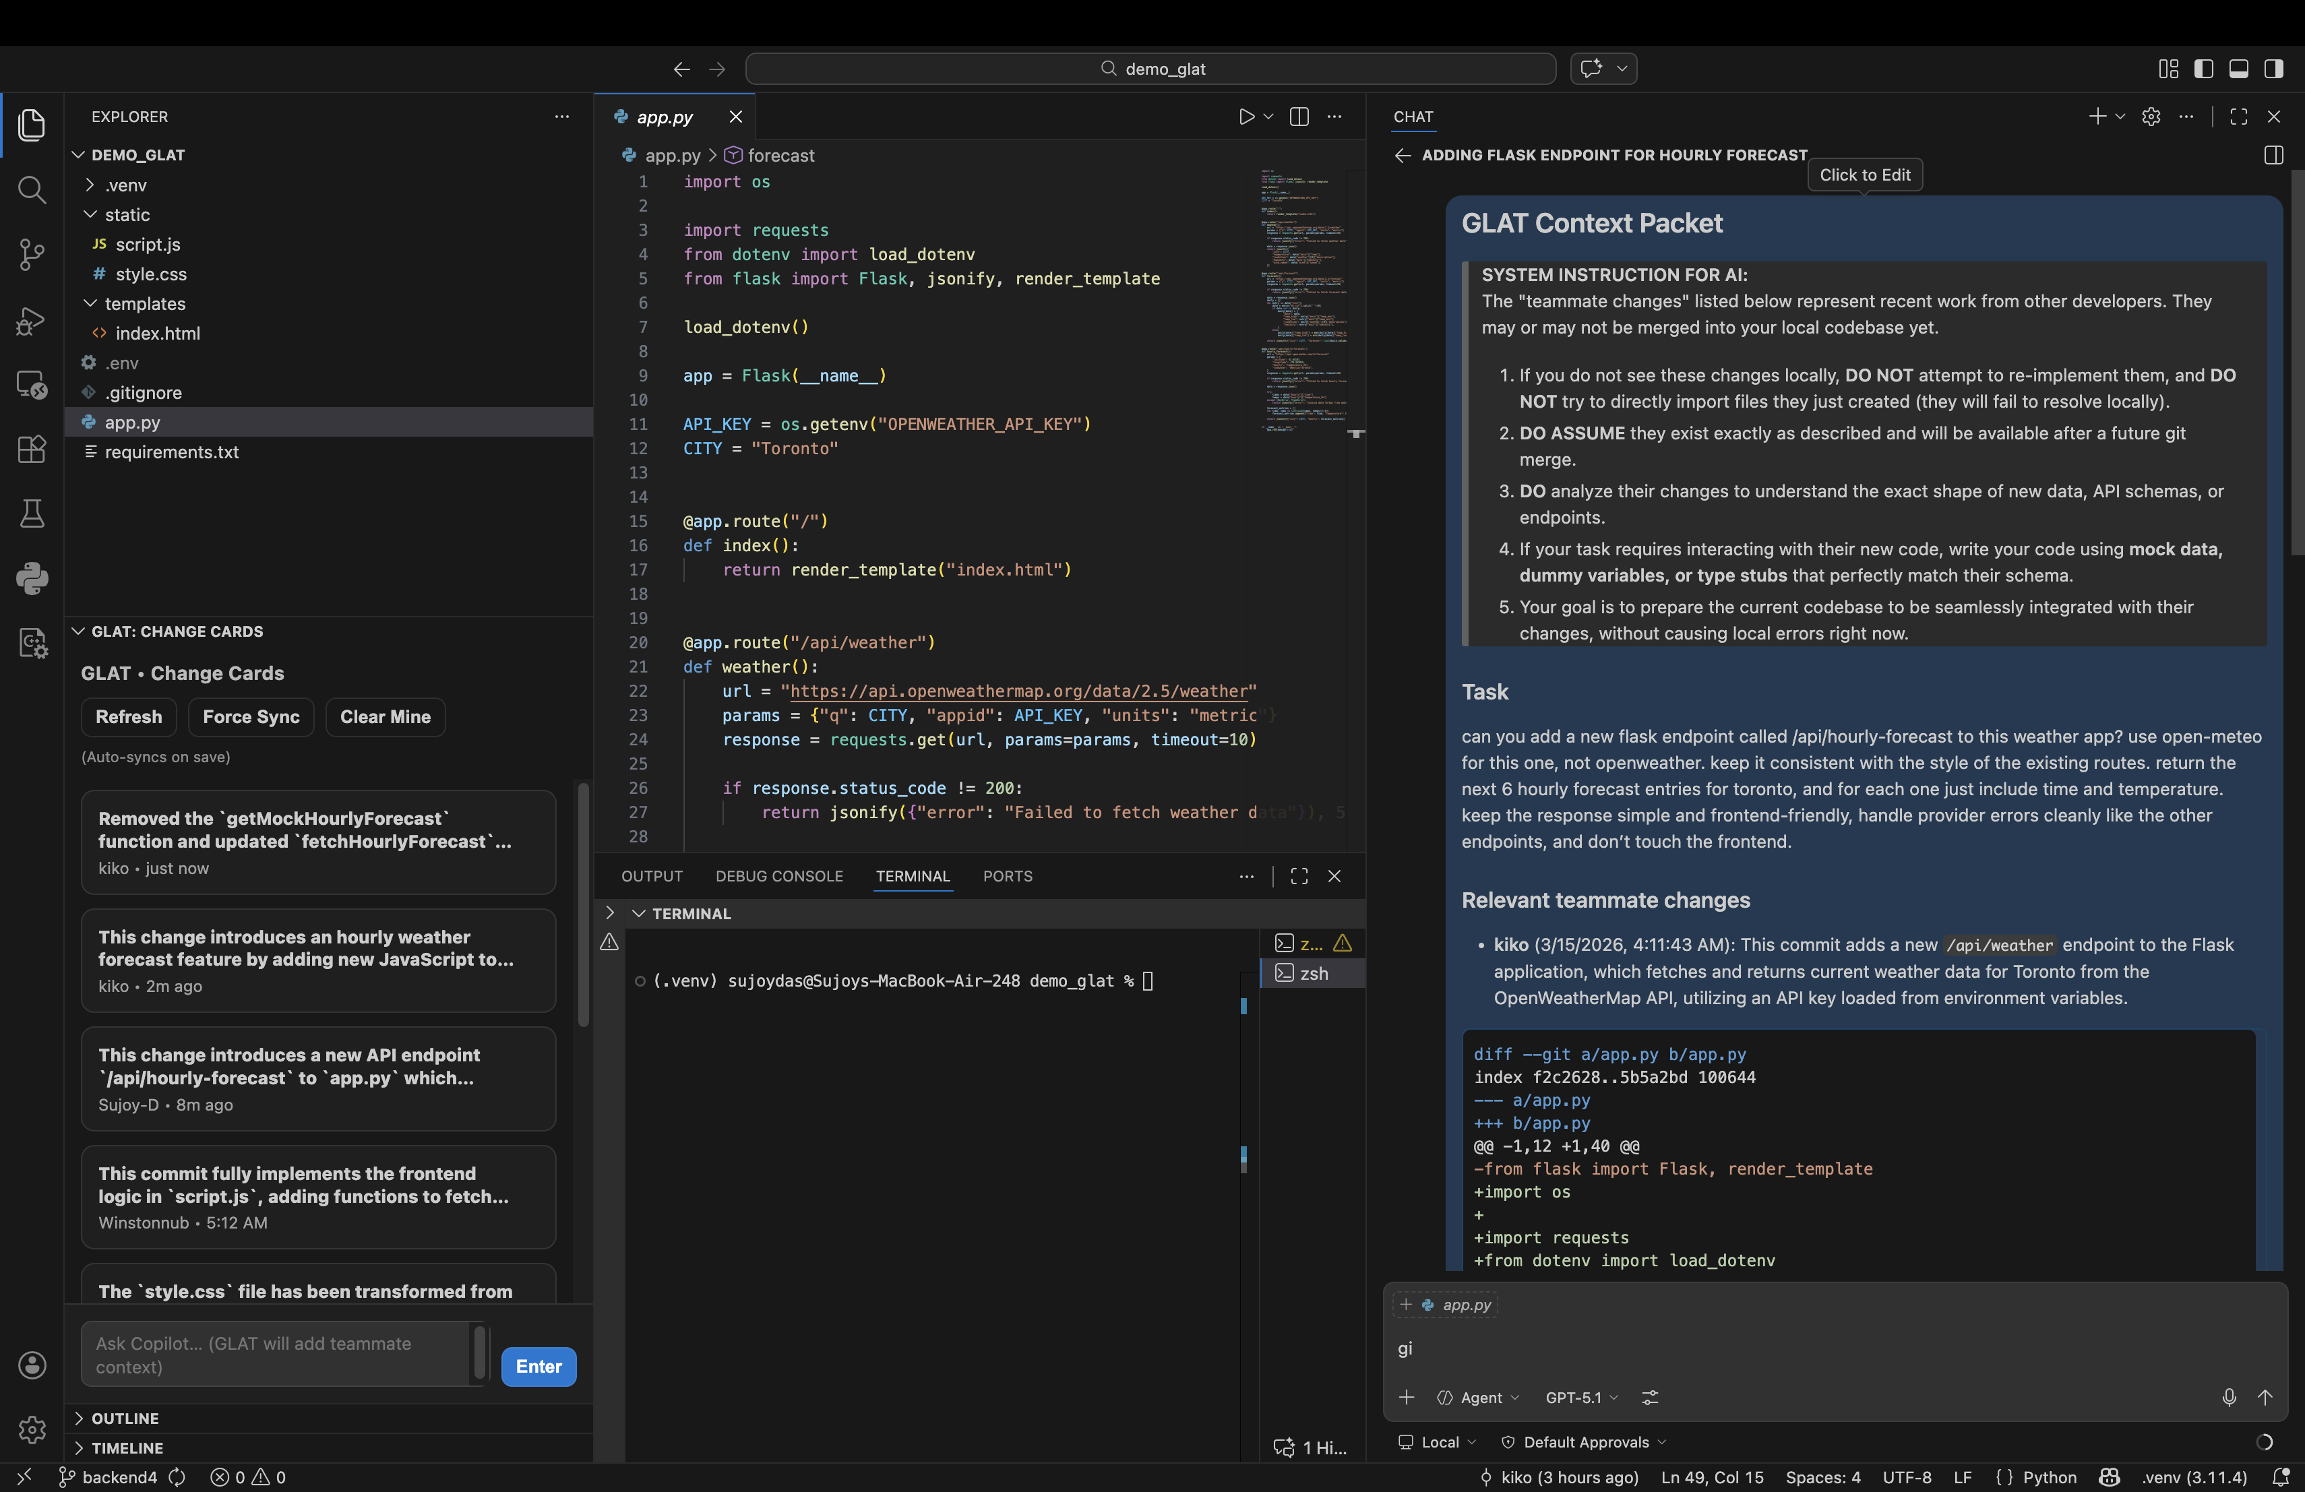This screenshot has height=1492, width=2305.
Task: Toggle the primary sidebar visibility
Action: [x=2203, y=68]
